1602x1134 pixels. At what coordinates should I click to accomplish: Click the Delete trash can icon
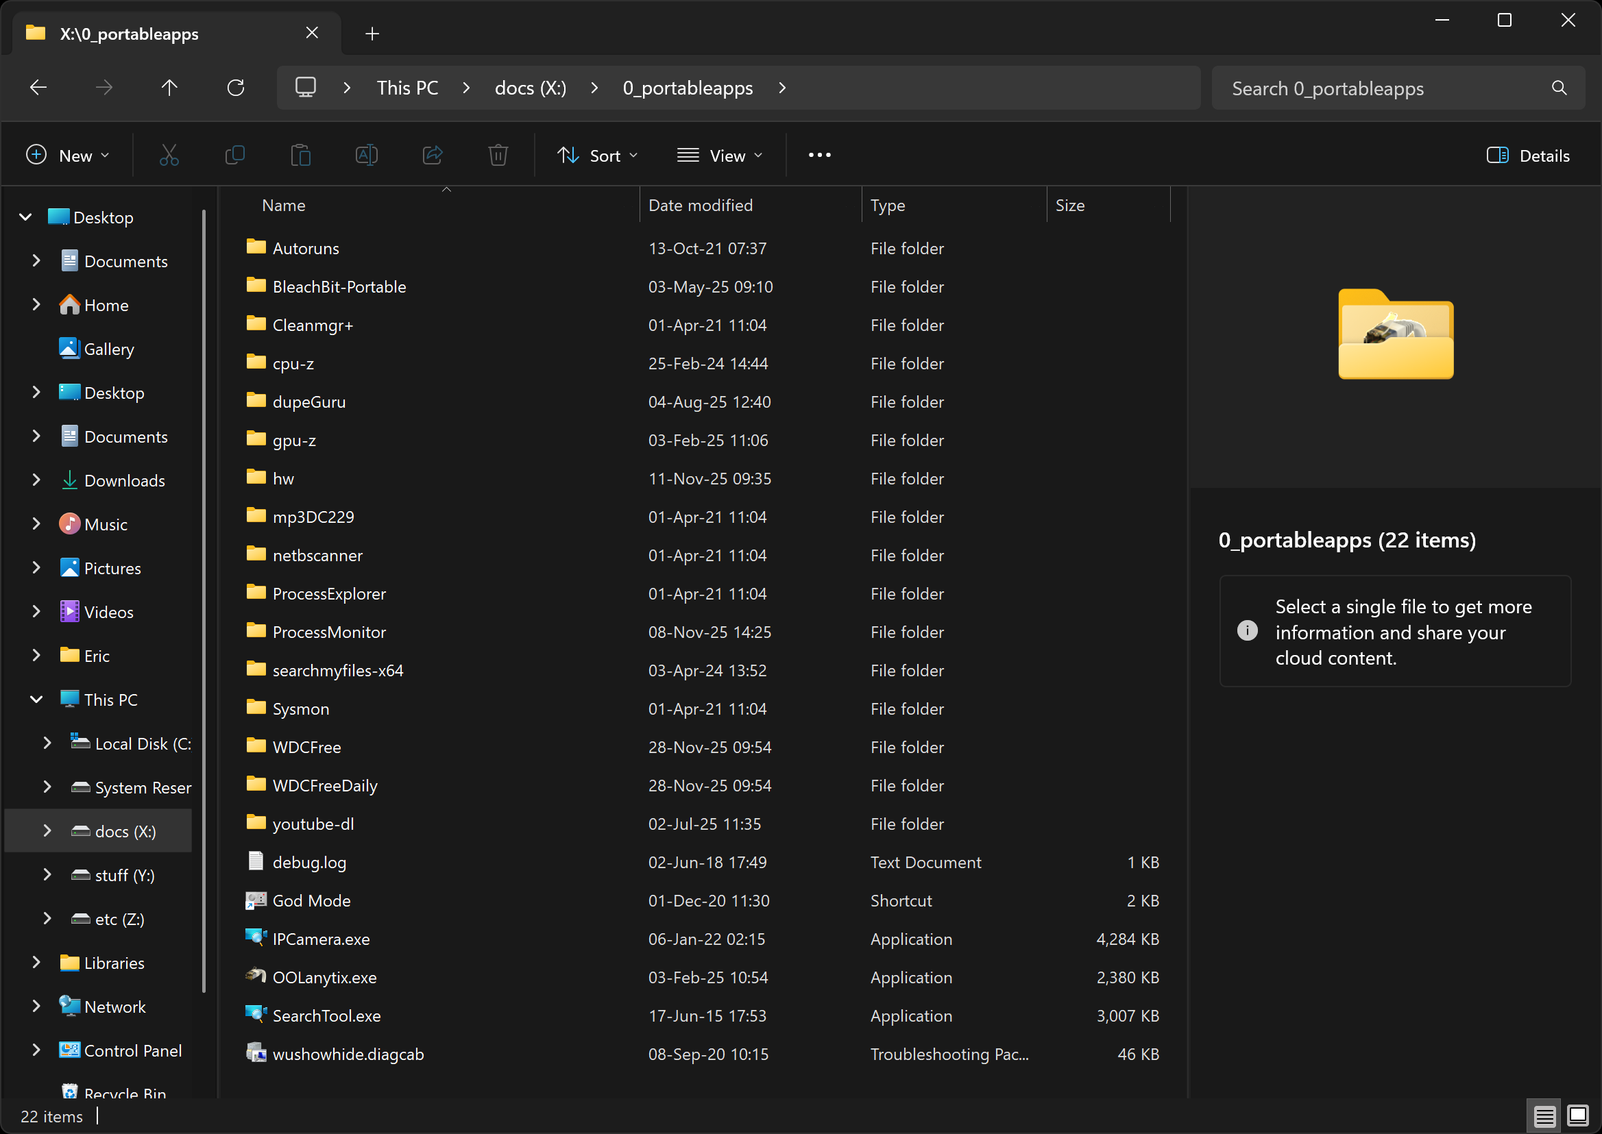pyautogui.click(x=498, y=155)
